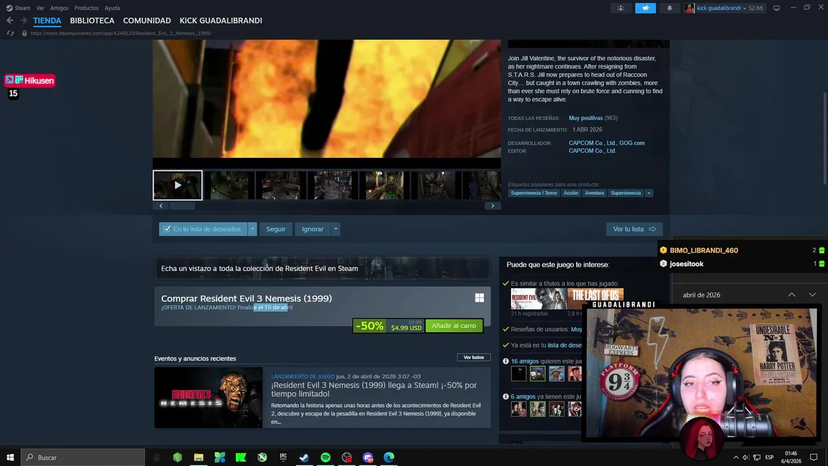Go to the COMUNIDAD tab
The height and width of the screenshot is (466, 828).
pos(147,21)
